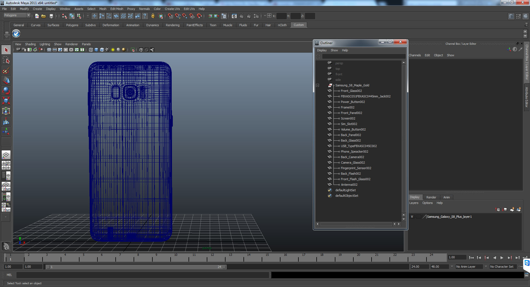Switch to Persp/Graph Editor layout
This screenshot has height=287, width=530.
pyautogui.click(x=6, y=186)
